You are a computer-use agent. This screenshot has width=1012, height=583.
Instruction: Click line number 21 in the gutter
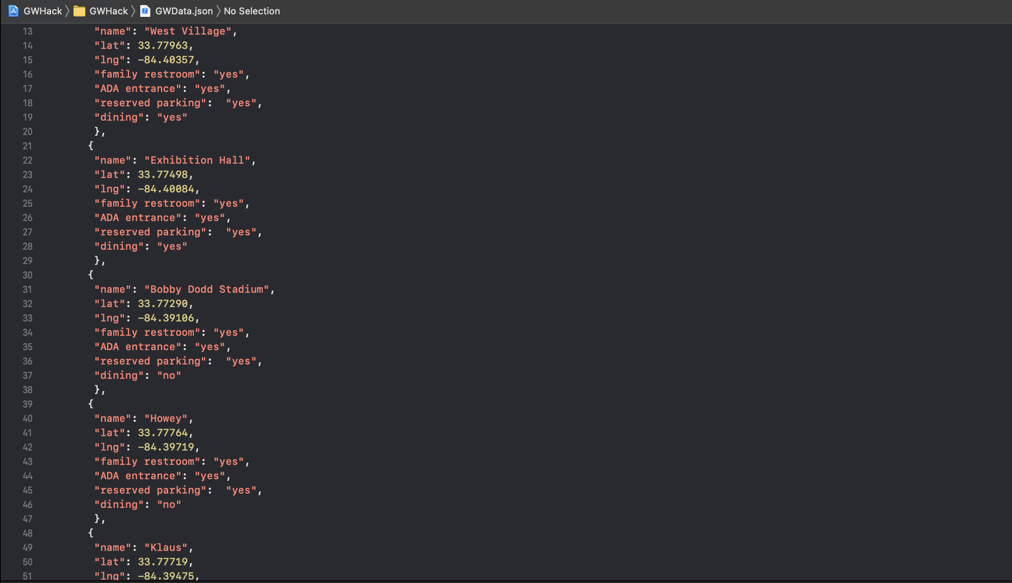[27, 146]
